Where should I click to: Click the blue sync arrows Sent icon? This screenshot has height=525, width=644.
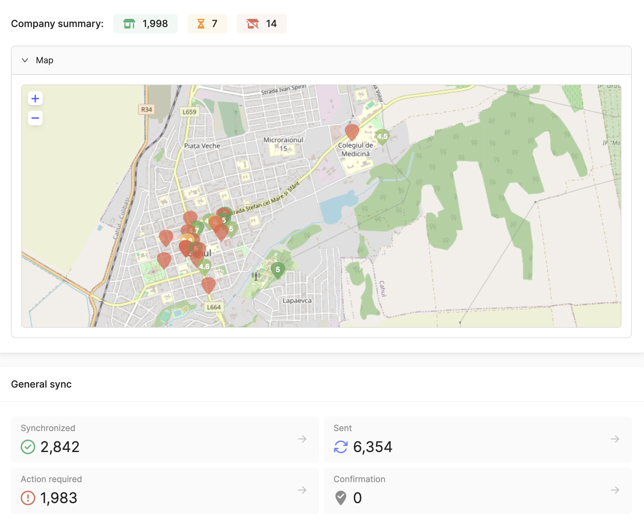341,447
